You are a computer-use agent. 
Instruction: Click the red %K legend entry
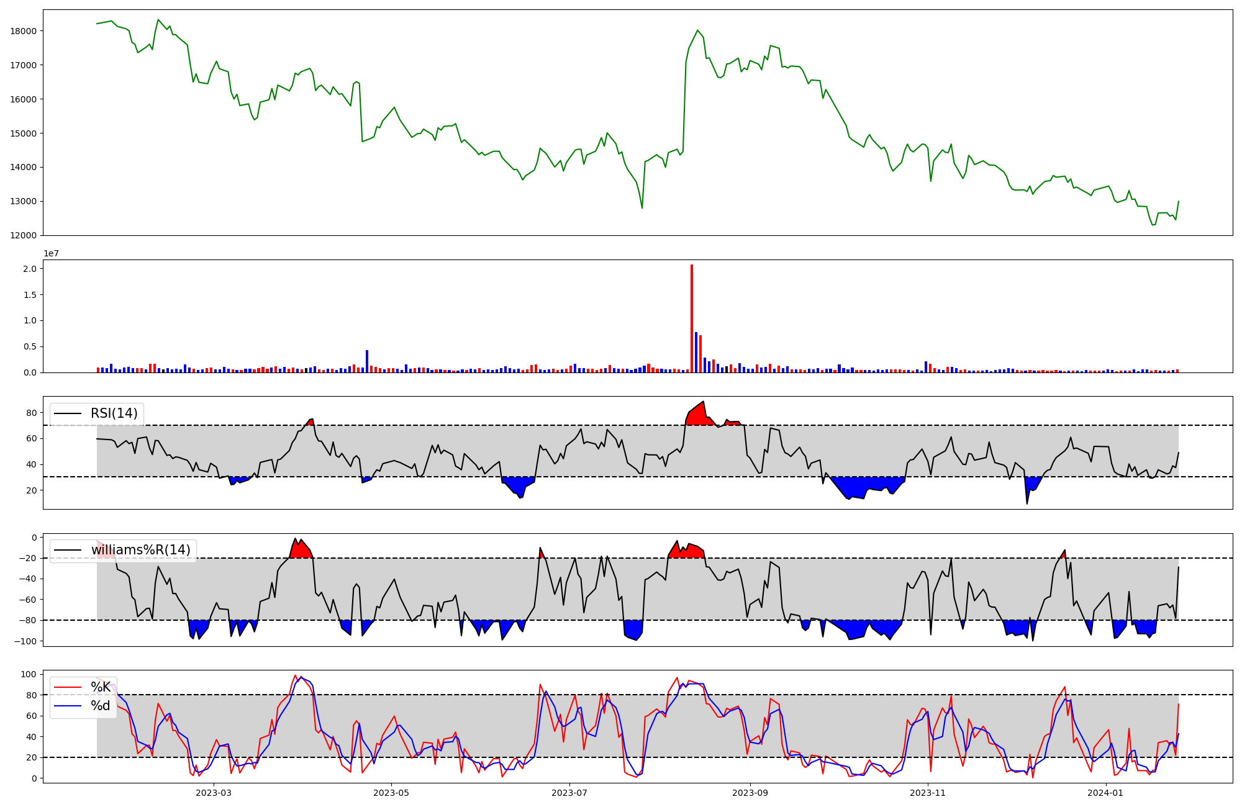100,687
